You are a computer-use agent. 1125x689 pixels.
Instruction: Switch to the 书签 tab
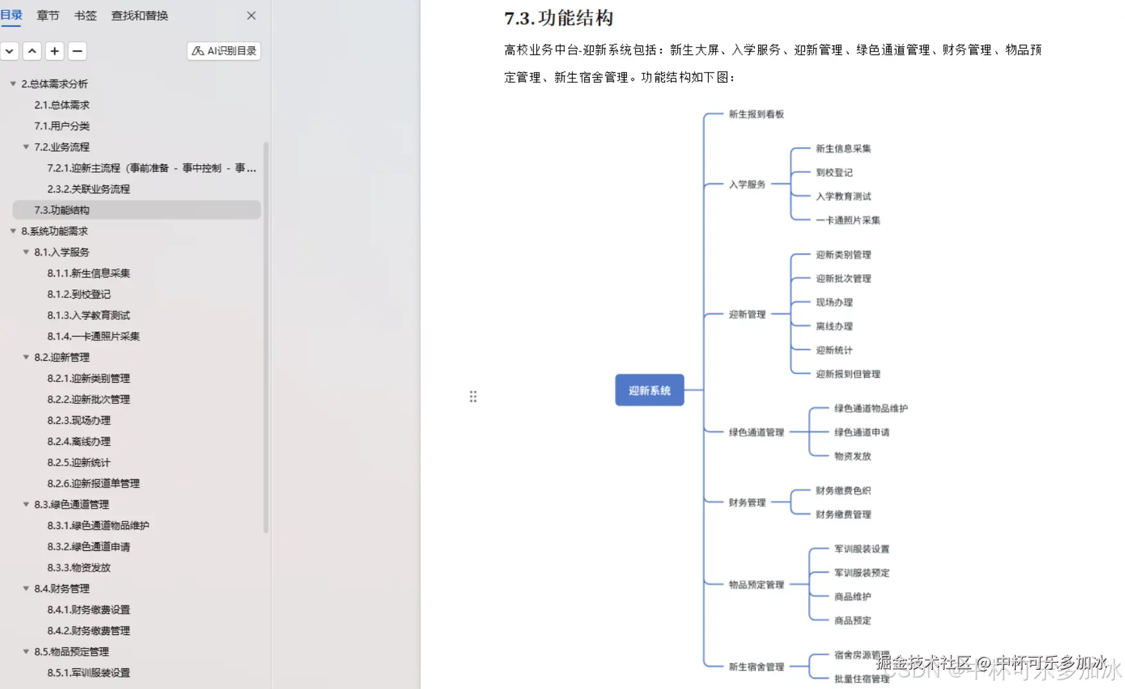pyautogui.click(x=84, y=15)
